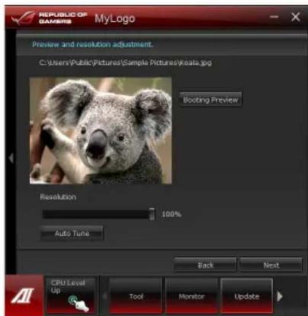The height and width of the screenshot is (316, 308).
Task: Click the Koala.jpg file path text
Action: (x=126, y=63)
